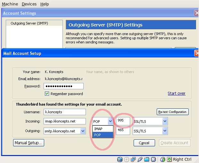Viewport: 199px width, 163px height.
Task: Click the optical disc drive indicator
Action: tap(126, 159)
